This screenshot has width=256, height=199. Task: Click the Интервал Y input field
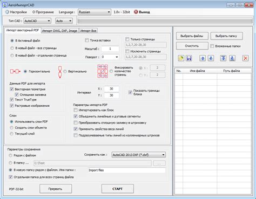click(111, 95)
